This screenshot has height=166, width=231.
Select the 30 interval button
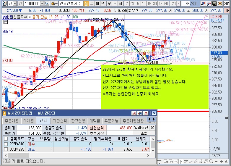click(x=155, y=4)
